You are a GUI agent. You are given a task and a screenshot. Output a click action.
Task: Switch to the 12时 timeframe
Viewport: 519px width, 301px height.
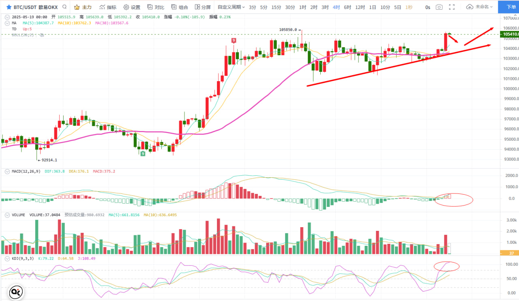click(x=360, y=7)
